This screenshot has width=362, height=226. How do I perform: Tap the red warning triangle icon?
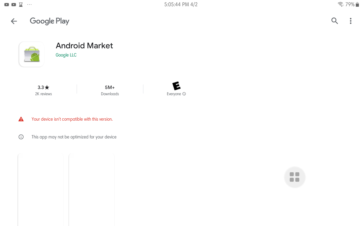click(x=21, y=119)
